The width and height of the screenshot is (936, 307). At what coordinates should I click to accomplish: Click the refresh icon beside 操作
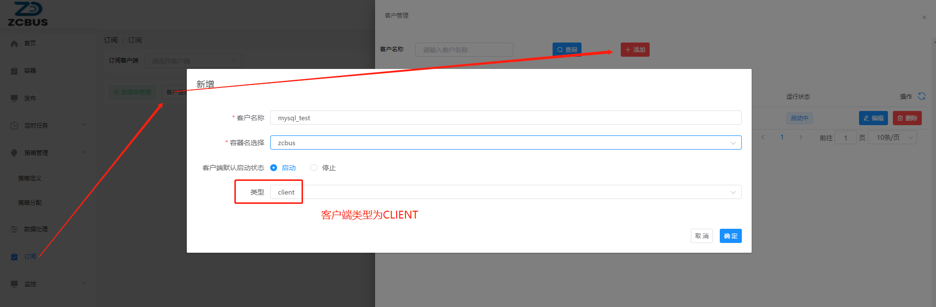coord(922,96)
